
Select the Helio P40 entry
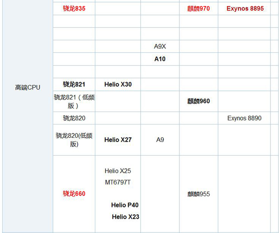point(125,205)
